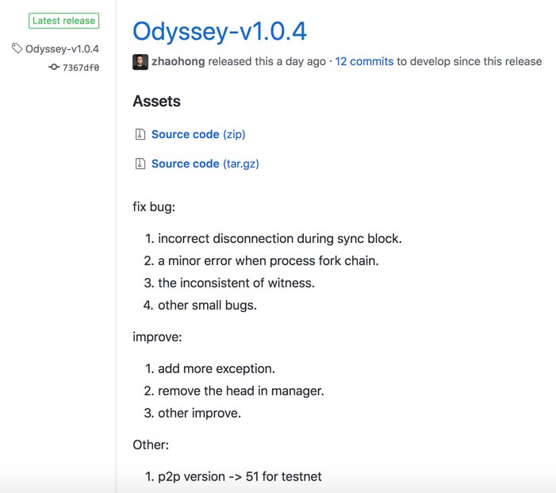Click 'the inconsistent of witness.' item
Screen dimensions: 556x493
click(236, 283)
